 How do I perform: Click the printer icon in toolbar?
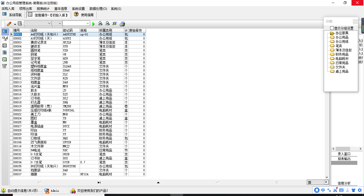122,24
